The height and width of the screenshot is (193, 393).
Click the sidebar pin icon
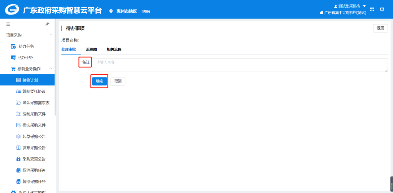[47, 24]
